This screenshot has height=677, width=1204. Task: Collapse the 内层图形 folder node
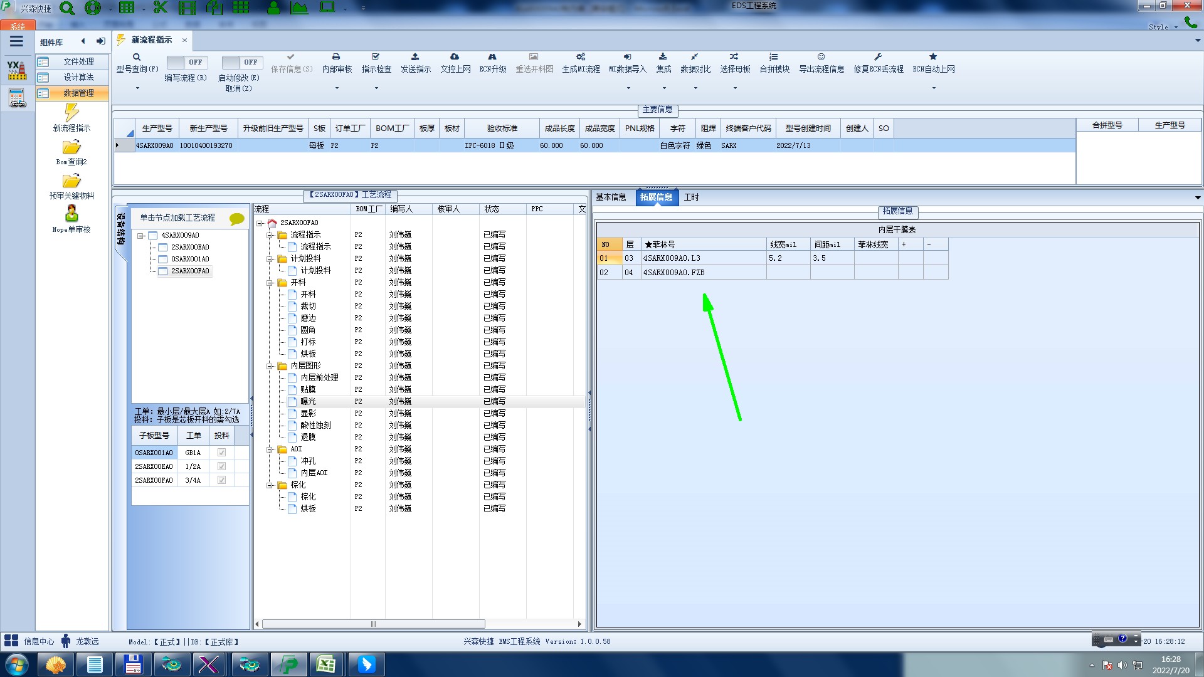270,366
